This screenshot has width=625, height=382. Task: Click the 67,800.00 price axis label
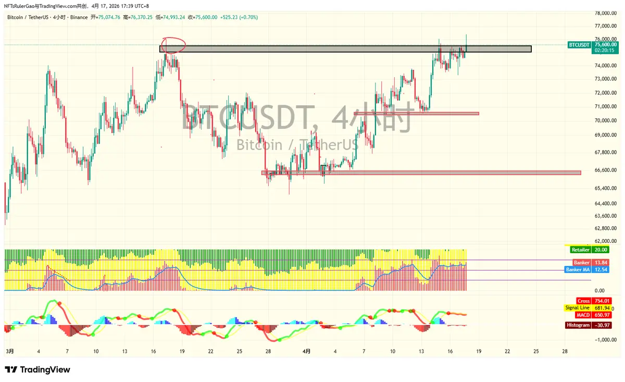click(606, 153)
